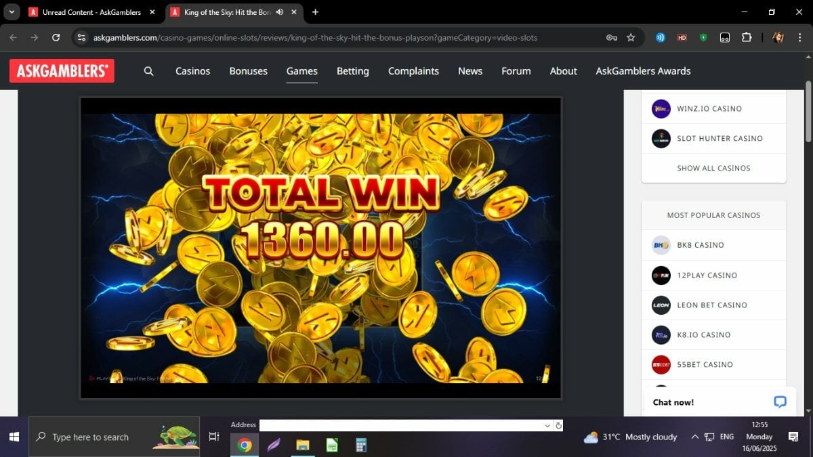
Task: Click the AskGamblers logo
Action: pyautogui.click(x=62, y=71)
